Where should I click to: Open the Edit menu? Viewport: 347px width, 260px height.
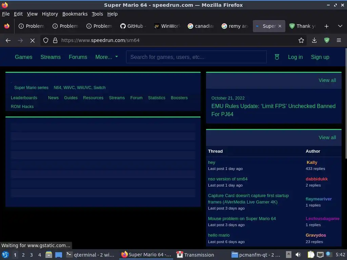pyautogui.click(x=18, y=14)
